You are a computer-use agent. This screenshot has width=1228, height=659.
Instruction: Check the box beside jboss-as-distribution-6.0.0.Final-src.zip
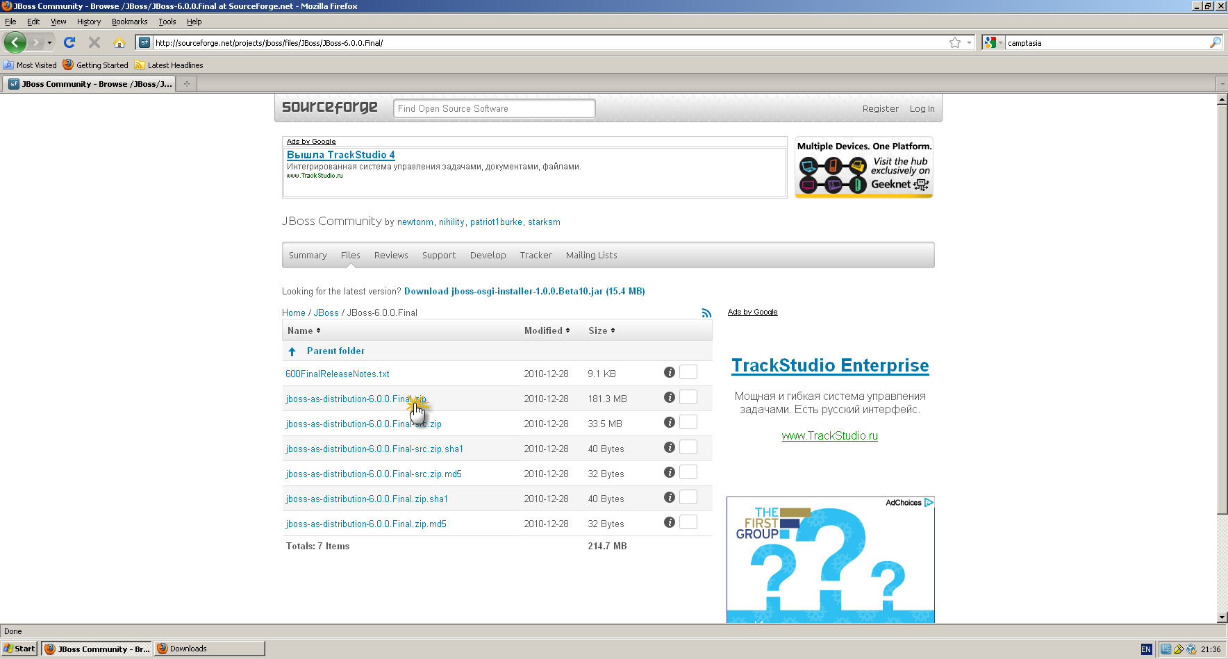[x=688, y=422]
